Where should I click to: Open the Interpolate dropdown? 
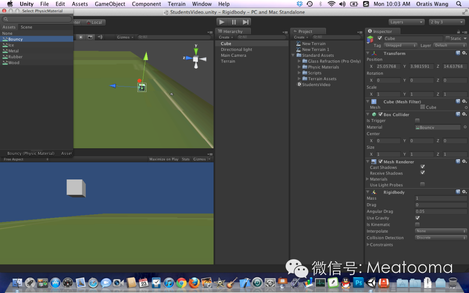click(x=441, y=231)
